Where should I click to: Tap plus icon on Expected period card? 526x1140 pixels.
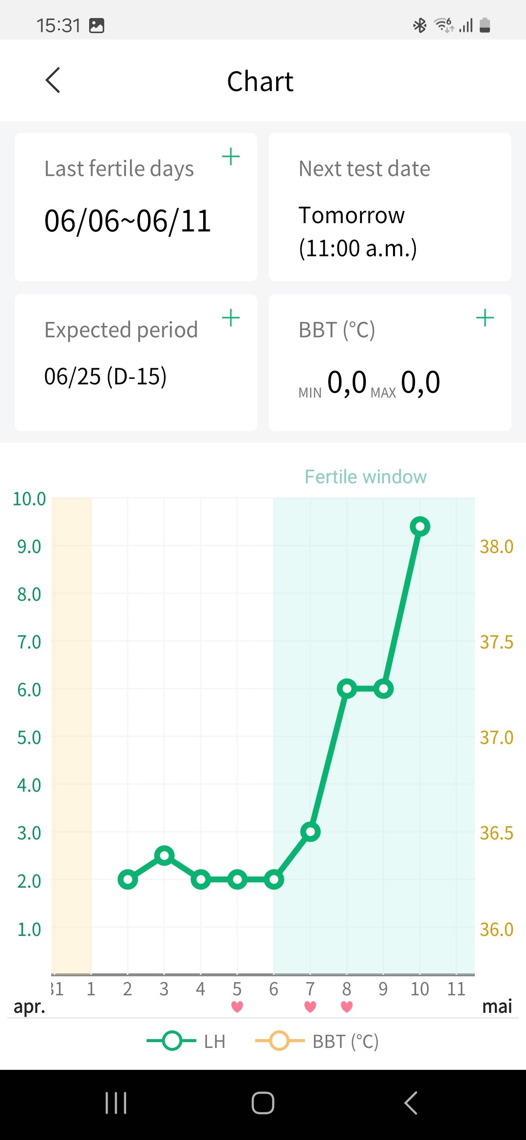231,318
